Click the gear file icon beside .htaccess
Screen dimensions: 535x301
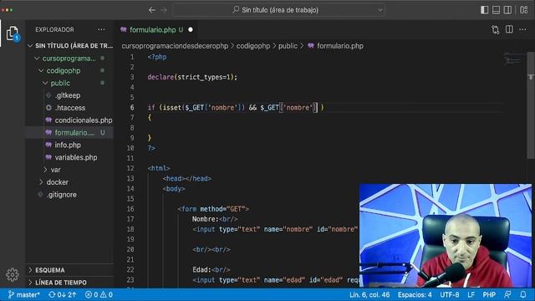click(48, 108)
